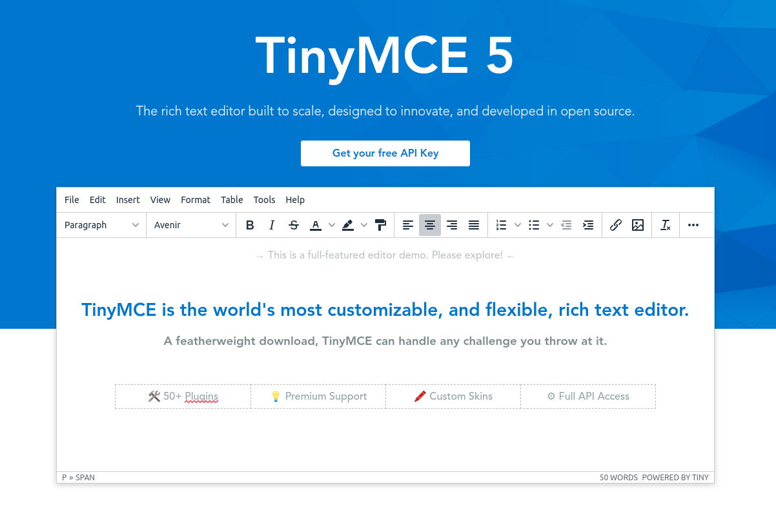This screenshot has width=776, height=508.
Task: Decrease indent of the paragraph
Action: 566,225
